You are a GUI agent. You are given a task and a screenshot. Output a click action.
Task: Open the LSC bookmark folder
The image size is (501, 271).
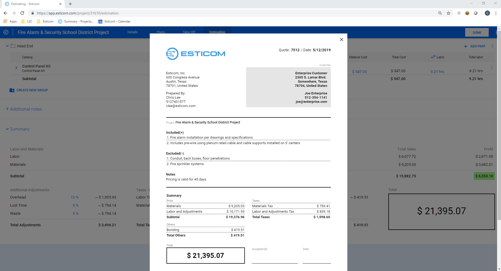27,21
